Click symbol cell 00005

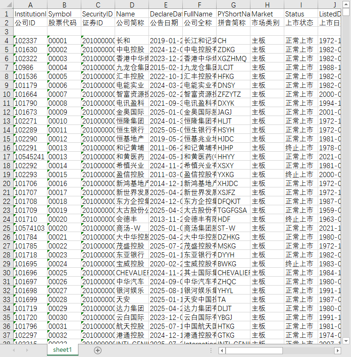[x=64, y=76]
